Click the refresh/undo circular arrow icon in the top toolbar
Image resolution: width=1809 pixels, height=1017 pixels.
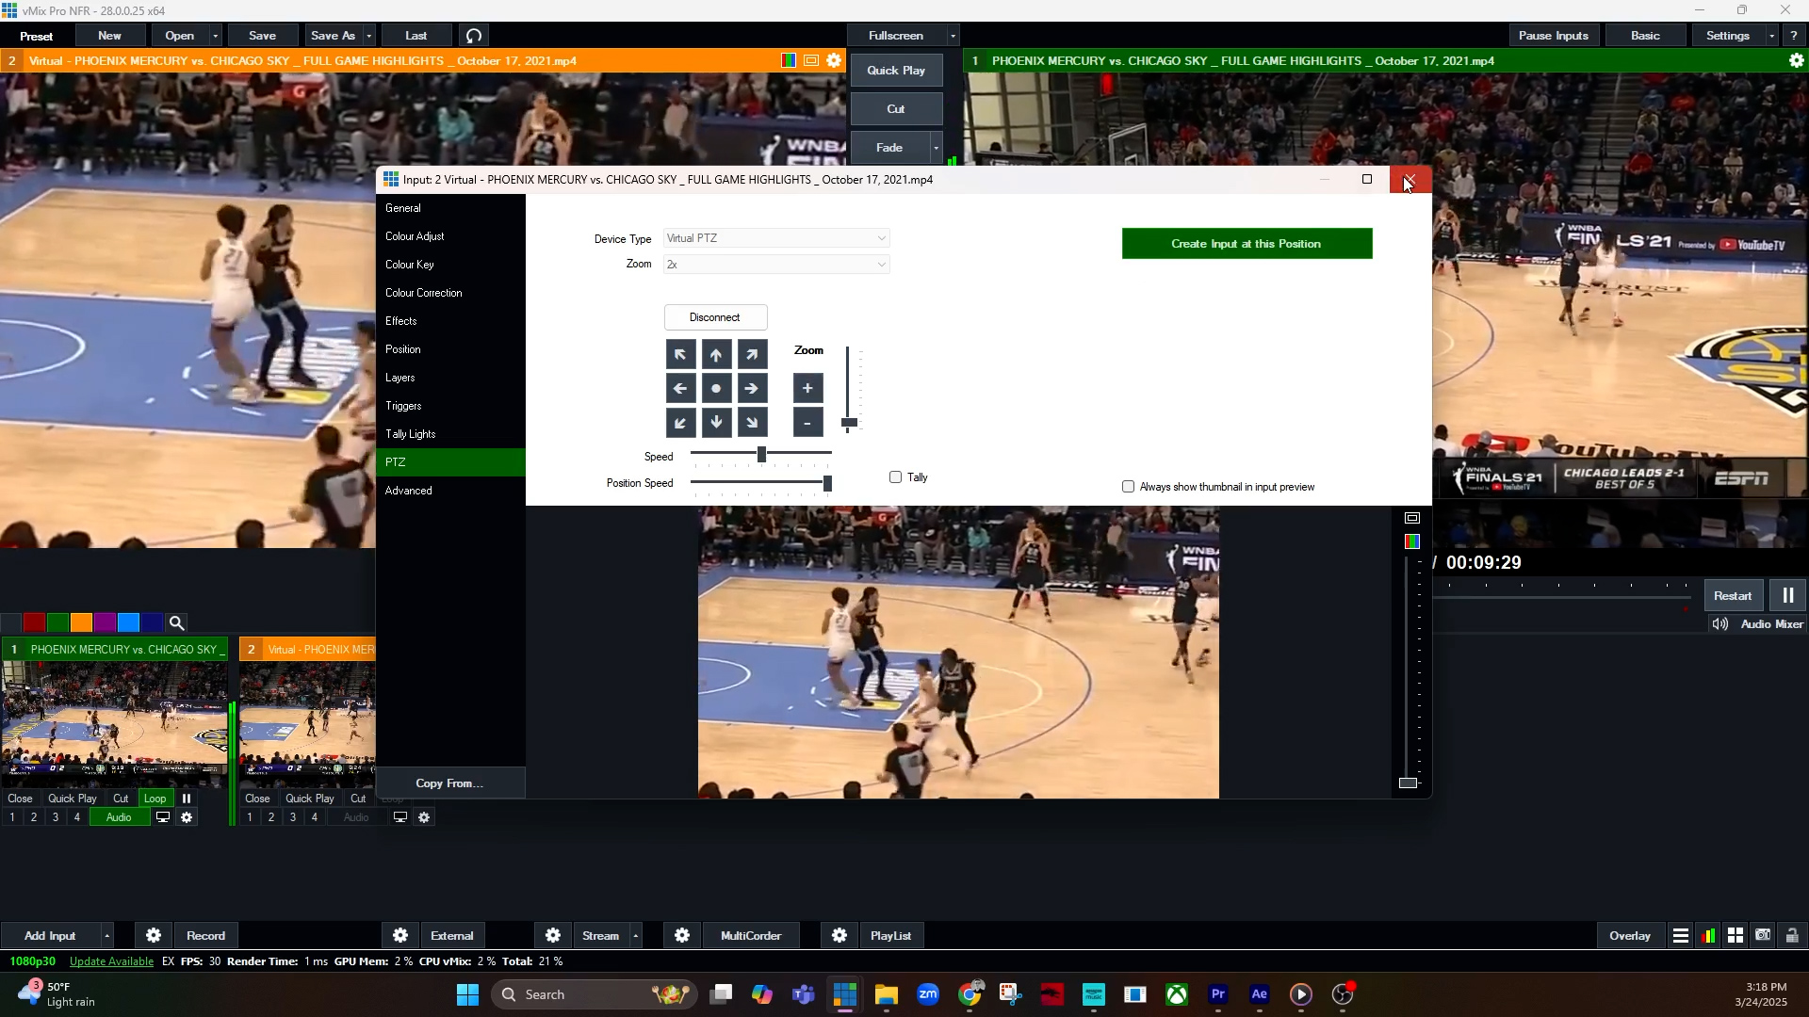pyautogui.click(x=474, y=36)
